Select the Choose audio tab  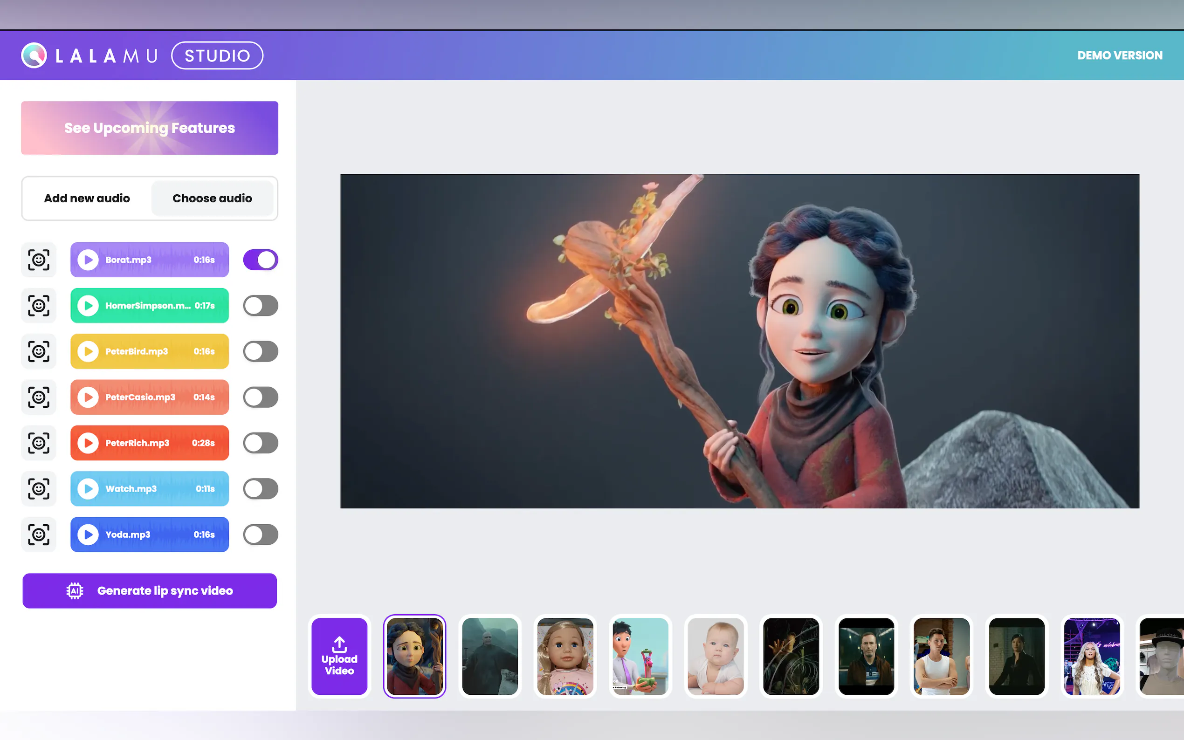click(212, 198)
